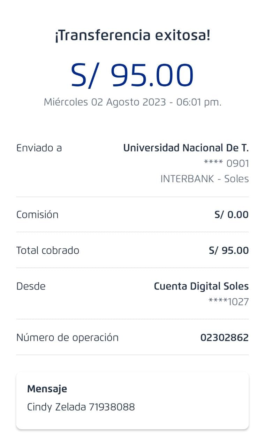
Task: Click the Enviado a label
Action: (39, 148)
